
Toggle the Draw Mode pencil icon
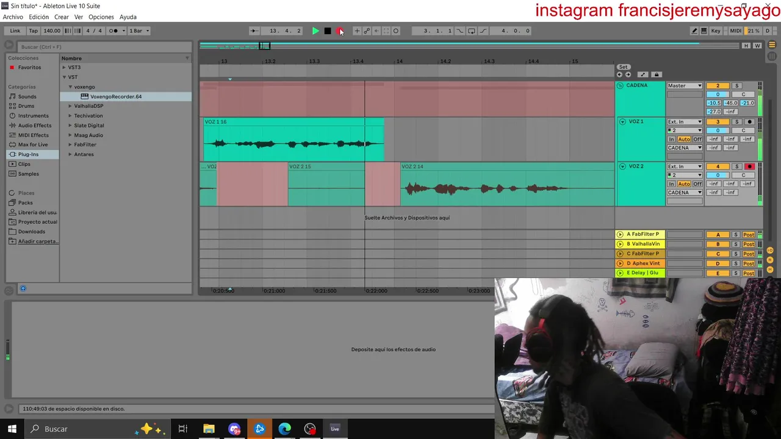point(694,30)
